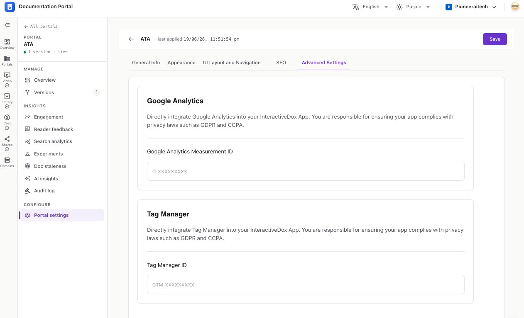Switch to UI Layout and Navigation tab
The width and height of the screenshot is (524, 318).
232,63
